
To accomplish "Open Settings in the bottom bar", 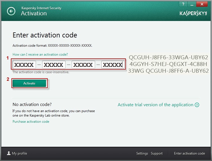I will [x=142, y=153].
